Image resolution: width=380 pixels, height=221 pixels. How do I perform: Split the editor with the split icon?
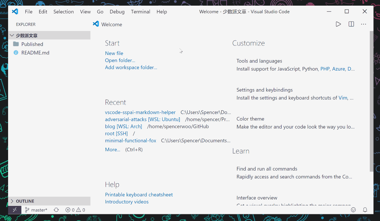[x=351, y=24]
